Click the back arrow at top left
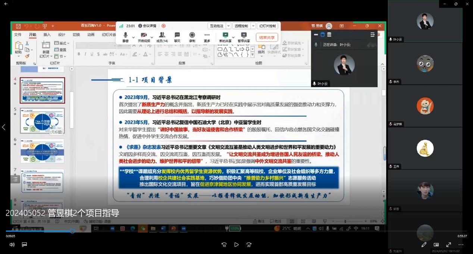Screen dimensions: 473x254 pyautogui.click(x=6, y=4)
